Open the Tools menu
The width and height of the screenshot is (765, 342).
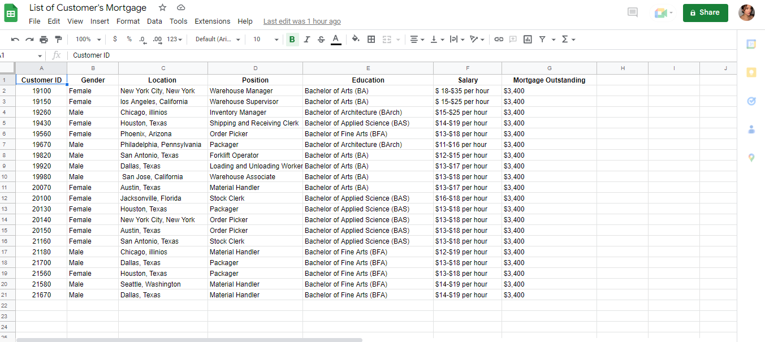[x=178, y=21]
